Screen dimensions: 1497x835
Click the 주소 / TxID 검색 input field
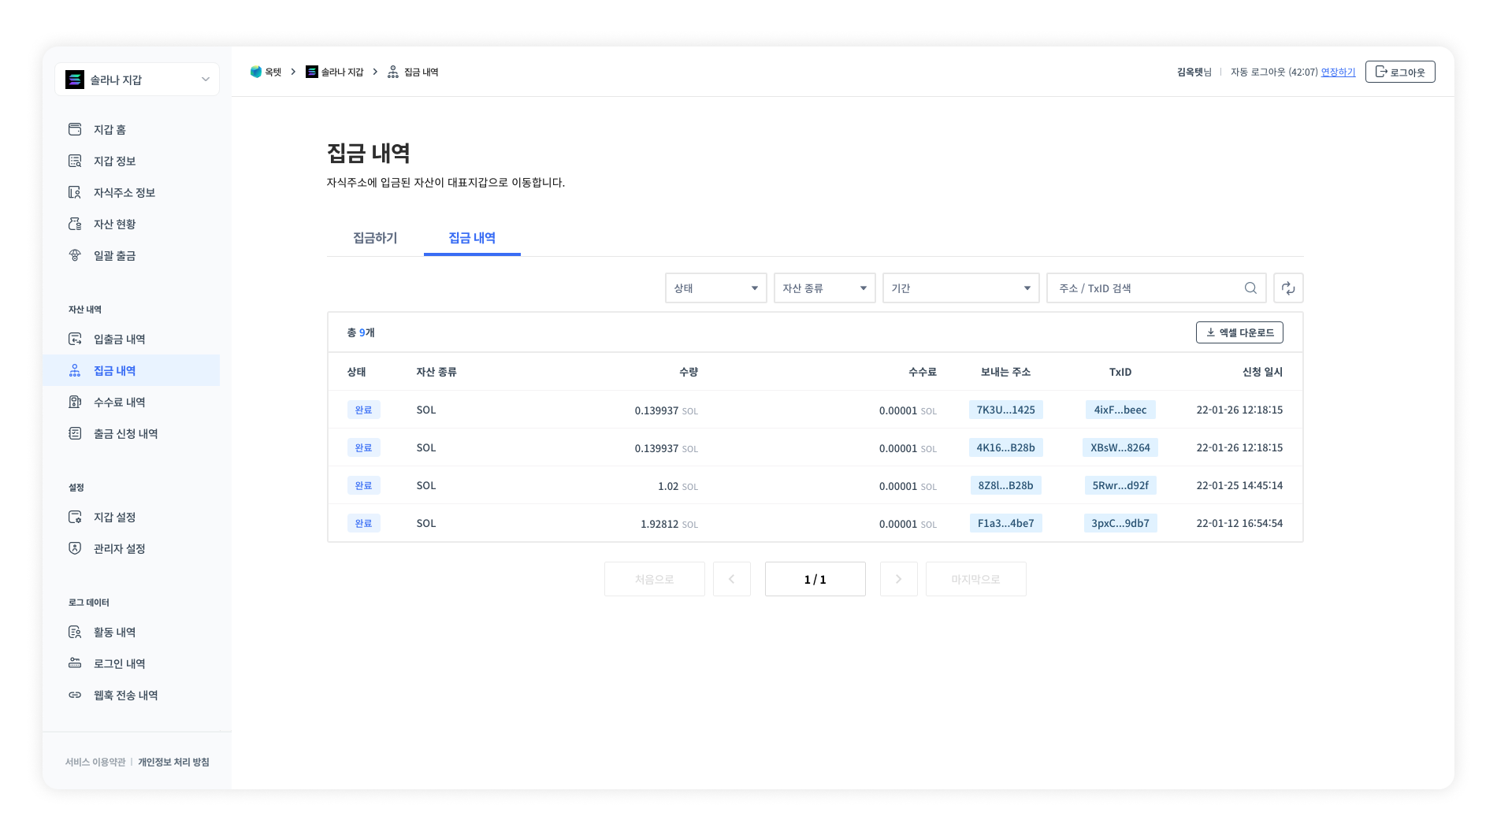pos(1157,288)
